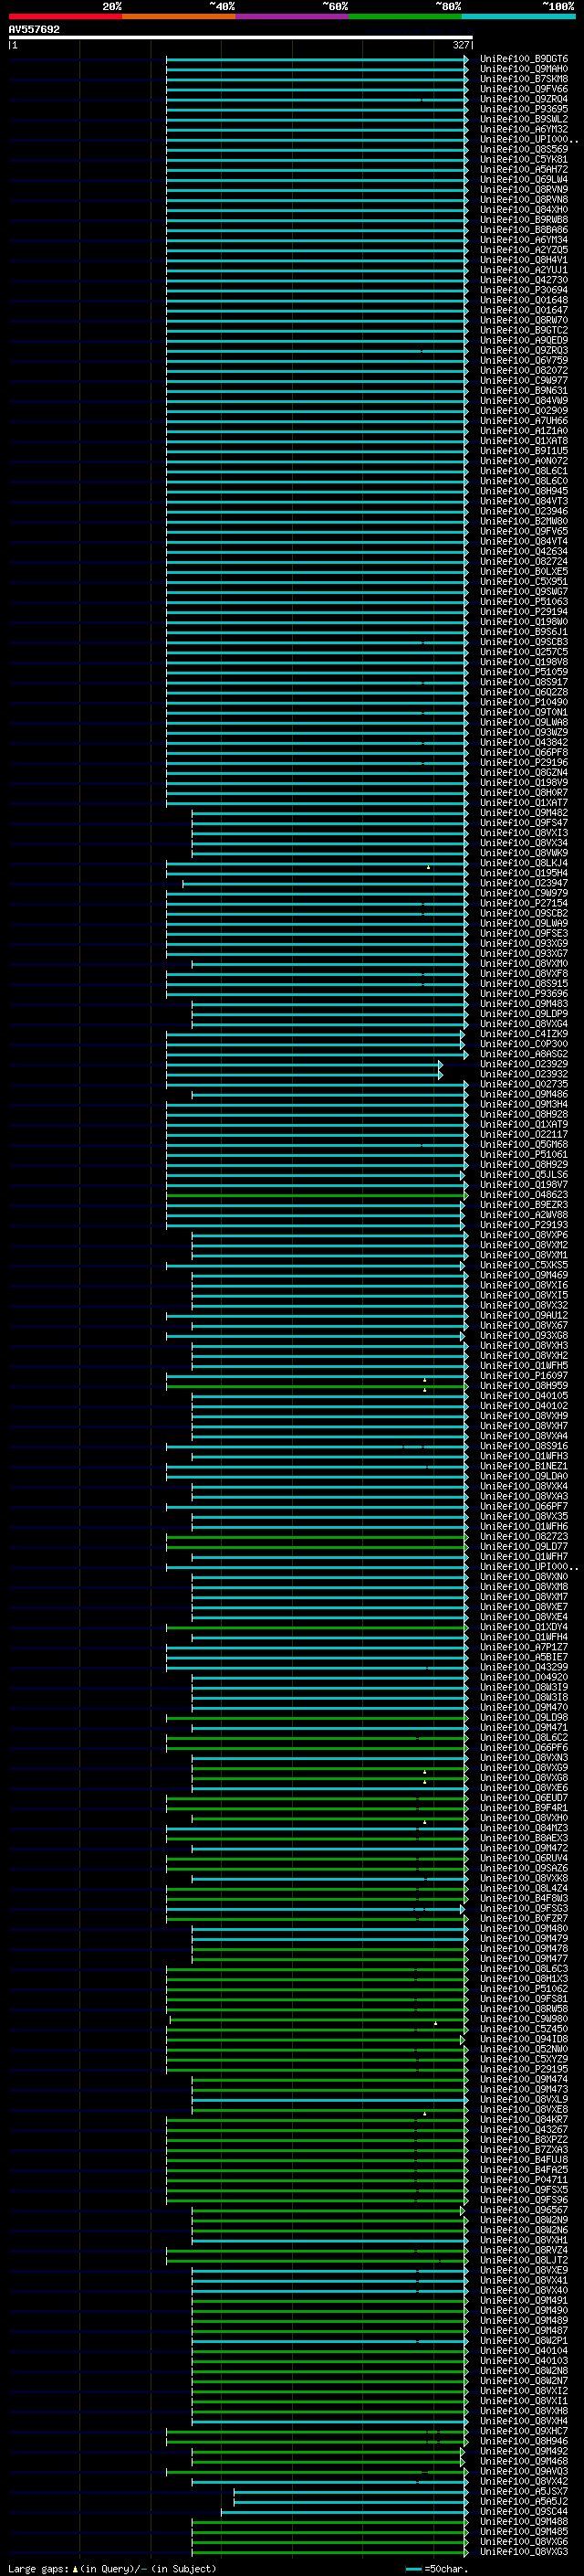Select hit label UniRef100_A5AH72

coord(524,169)
